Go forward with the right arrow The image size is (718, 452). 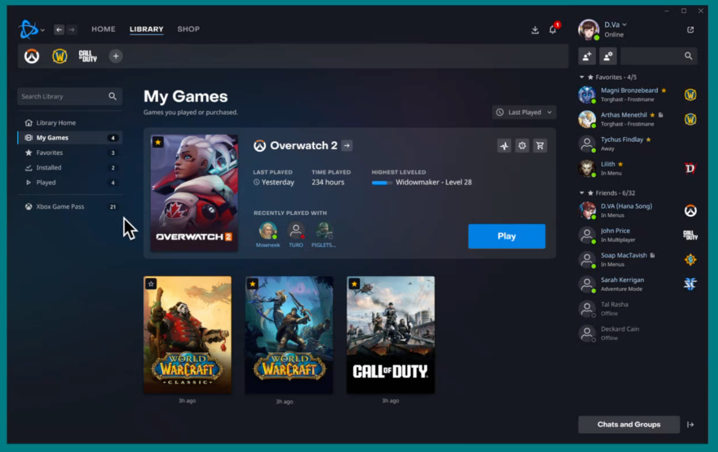point(72,29)
